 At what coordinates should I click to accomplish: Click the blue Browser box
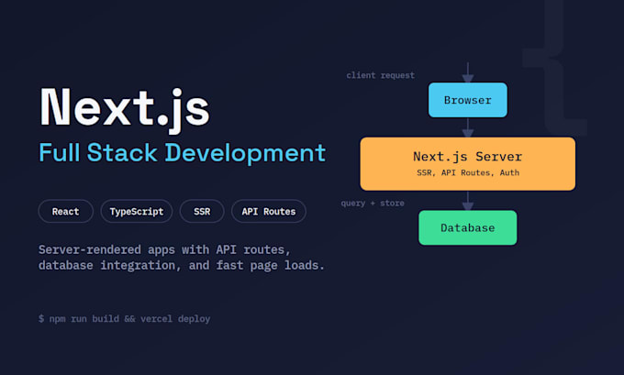(x=468, y=100)
